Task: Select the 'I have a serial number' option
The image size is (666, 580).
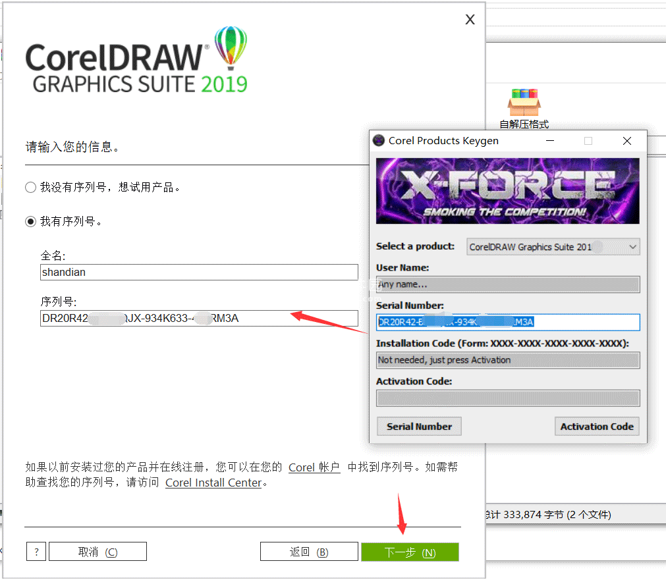Action: point(30,222)
